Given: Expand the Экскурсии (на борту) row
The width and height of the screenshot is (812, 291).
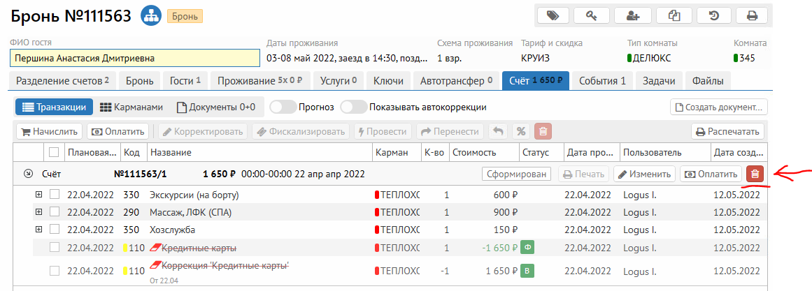Looking at the screenshot, I should pos(38,194).
